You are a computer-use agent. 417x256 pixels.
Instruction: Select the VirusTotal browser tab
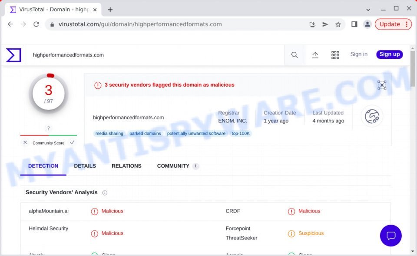pyautogui.click(x=53, y=10)
